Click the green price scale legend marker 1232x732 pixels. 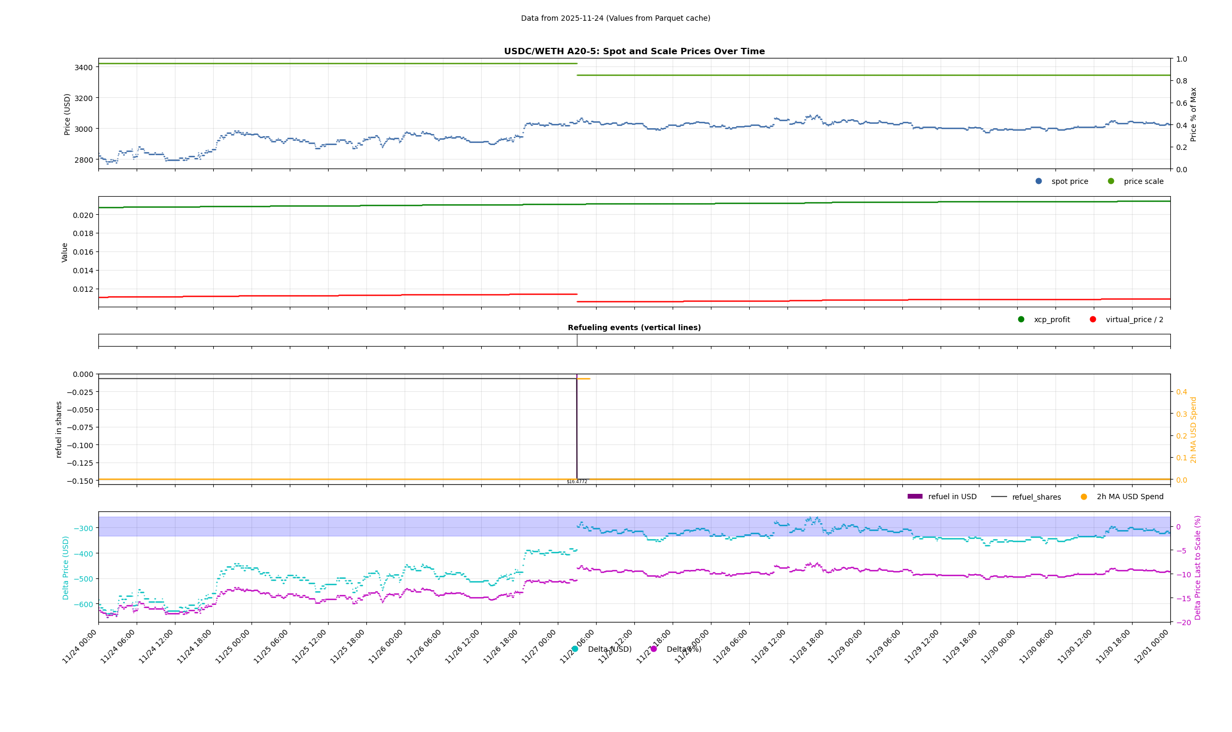1111,181
